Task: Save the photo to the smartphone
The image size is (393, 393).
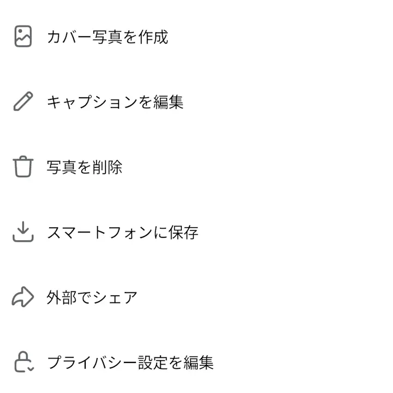Action: (123, 233)
